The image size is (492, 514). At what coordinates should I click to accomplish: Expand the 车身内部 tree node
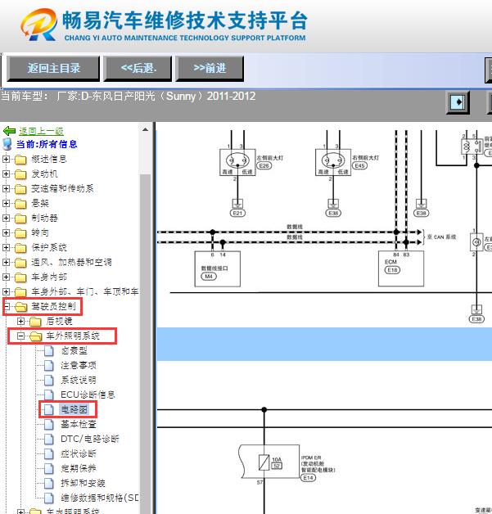click(x=6, y=277)
